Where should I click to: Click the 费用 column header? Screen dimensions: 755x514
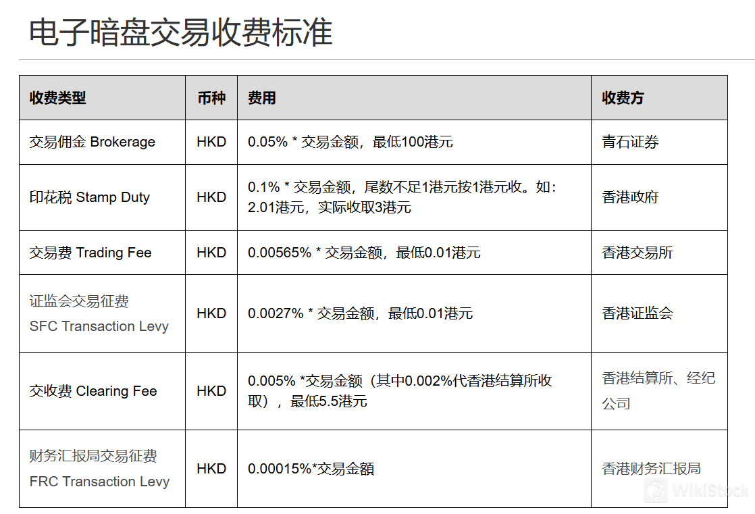coord(262,98)
